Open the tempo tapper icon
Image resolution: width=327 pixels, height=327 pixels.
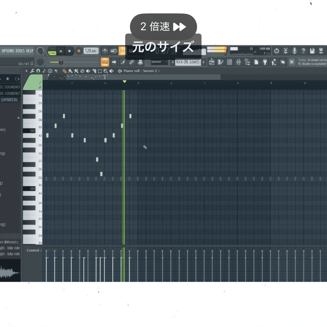point(274,62)
